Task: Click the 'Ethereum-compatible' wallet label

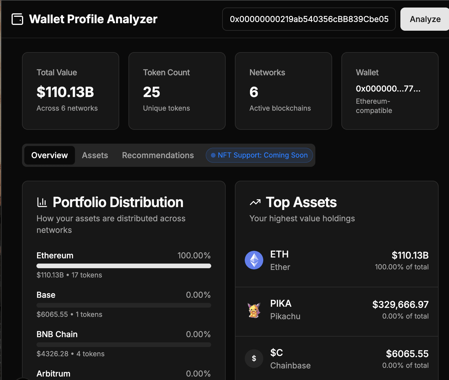Action: [x=374, y=106]
